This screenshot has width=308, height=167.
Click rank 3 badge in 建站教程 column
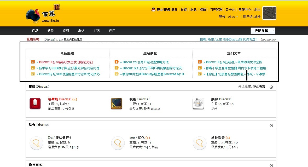(x=117, y=74)
